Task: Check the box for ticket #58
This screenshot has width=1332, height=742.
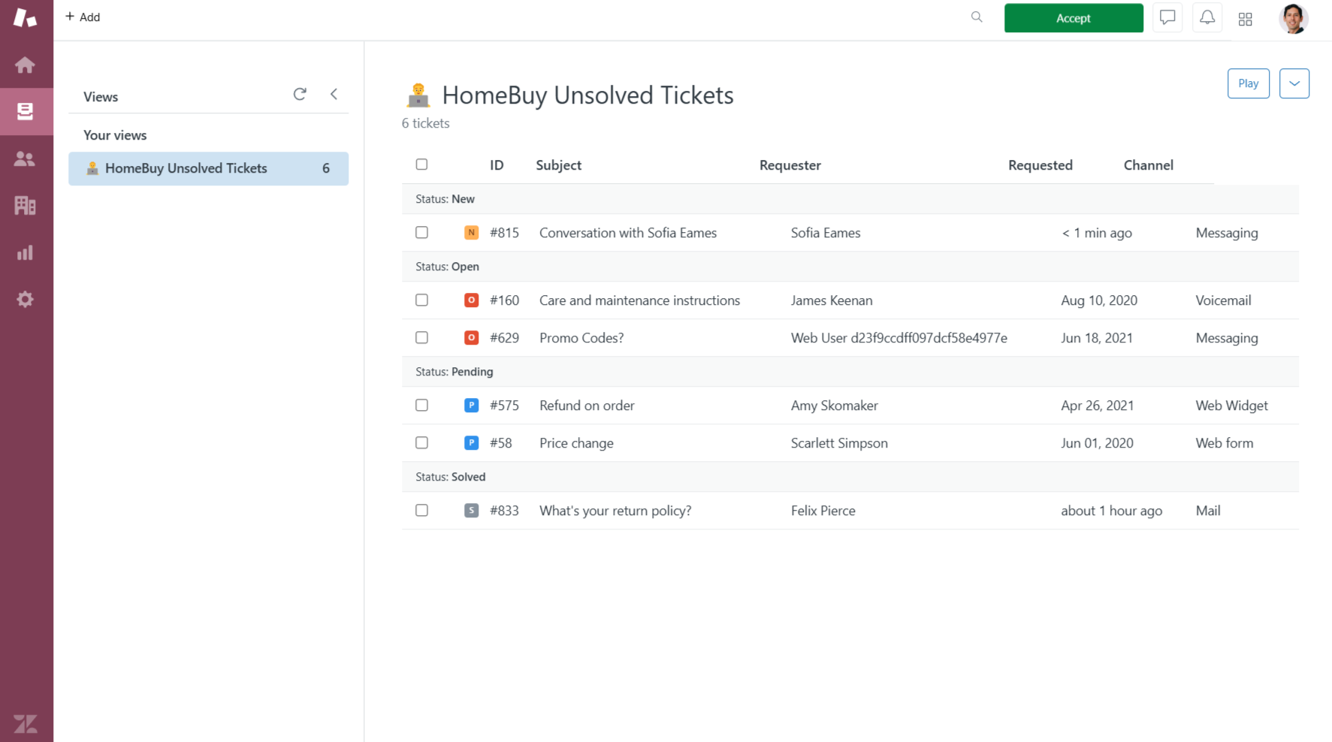Action: (421, 443)
